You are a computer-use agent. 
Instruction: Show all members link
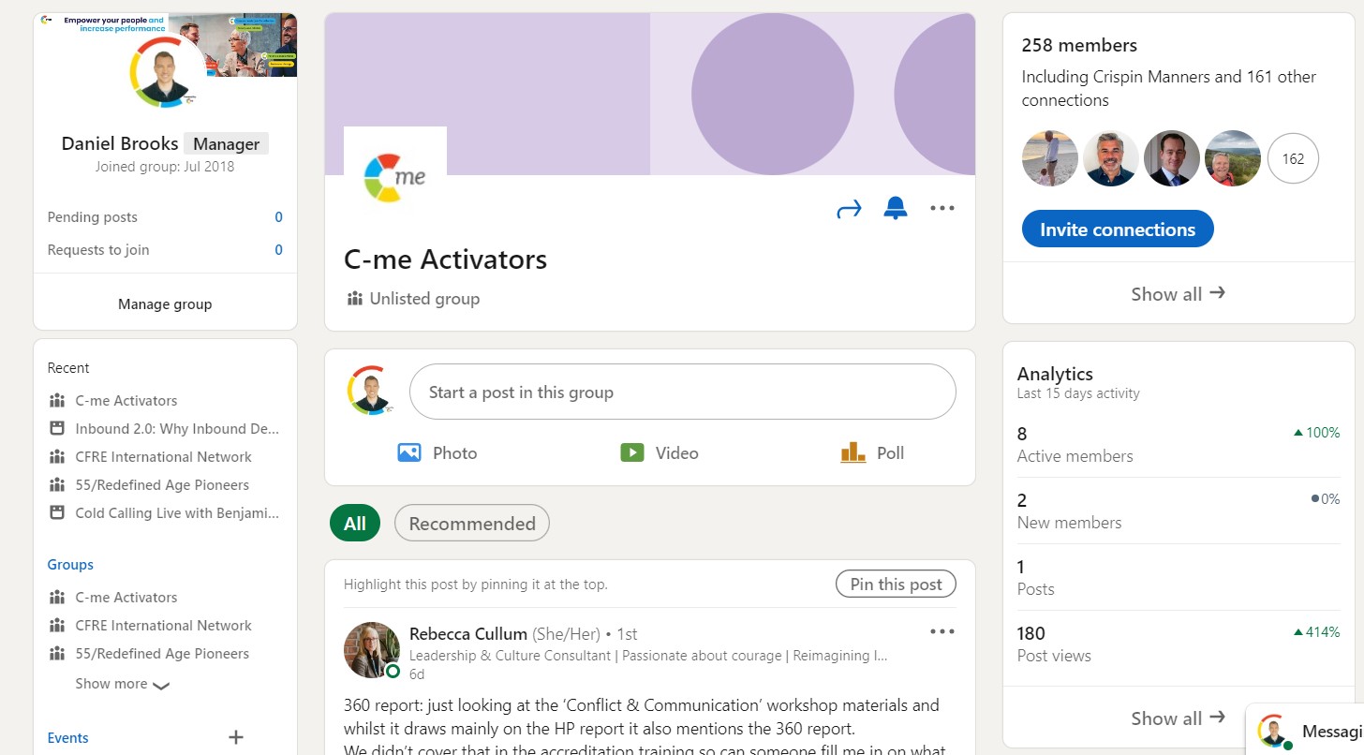tap(1179, 293)
